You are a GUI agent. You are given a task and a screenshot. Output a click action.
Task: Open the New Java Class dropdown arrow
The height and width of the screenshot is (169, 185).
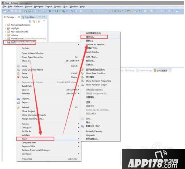123,11
